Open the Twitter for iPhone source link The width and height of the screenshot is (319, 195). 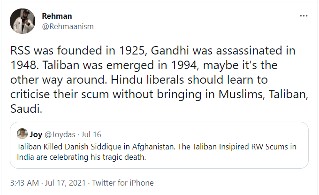click(x=122, y=183)
